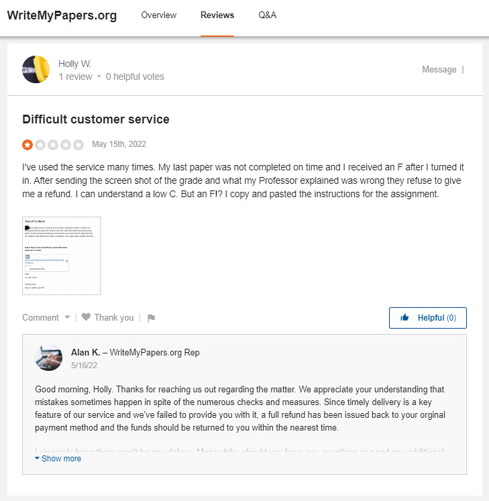Click Alan K.'s profile avatar
This screenshot has height=501, width=489.
49,358
